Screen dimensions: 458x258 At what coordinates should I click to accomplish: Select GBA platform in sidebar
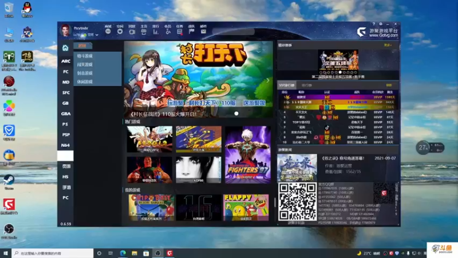click(65, 114)
